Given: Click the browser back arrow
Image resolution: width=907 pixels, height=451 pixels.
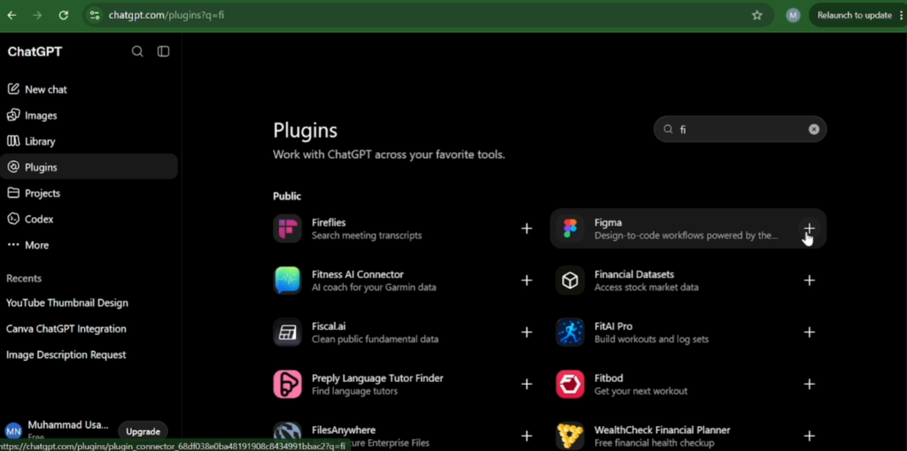Looking at the screenshot, I should click(x=12, y=16).
